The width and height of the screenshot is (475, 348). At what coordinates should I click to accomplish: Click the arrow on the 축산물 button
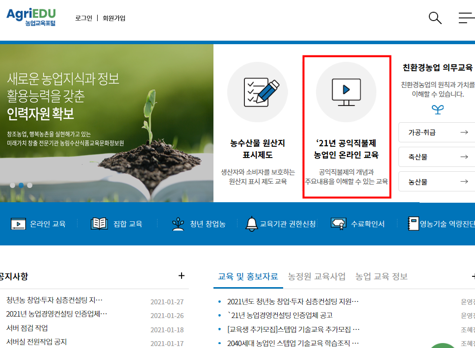[x=464, y=157]
